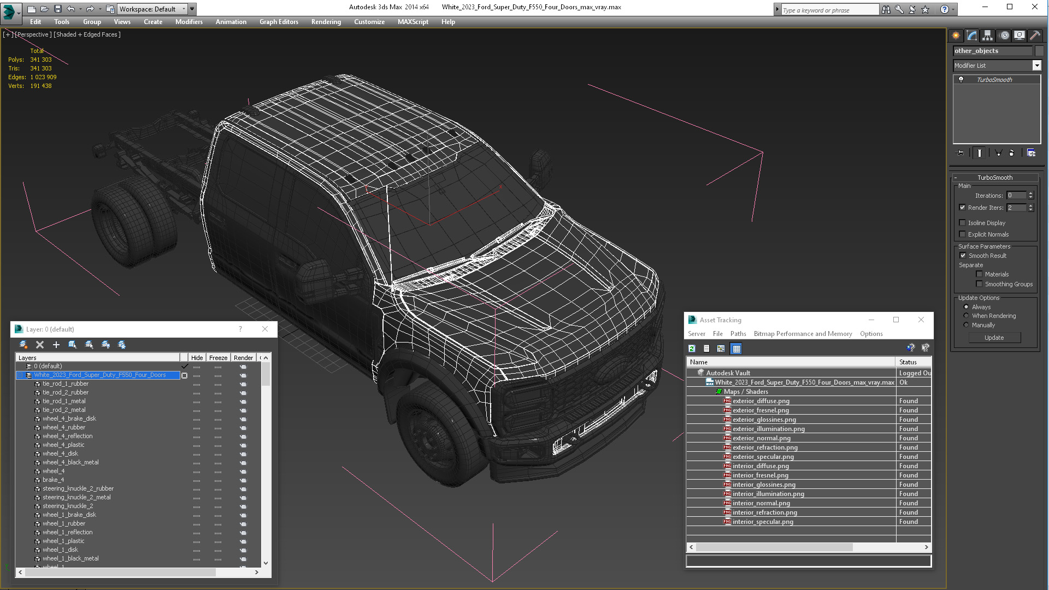
Task: Open the Paths menu in Asset Tracking
Action: click(x=738, y=334)
